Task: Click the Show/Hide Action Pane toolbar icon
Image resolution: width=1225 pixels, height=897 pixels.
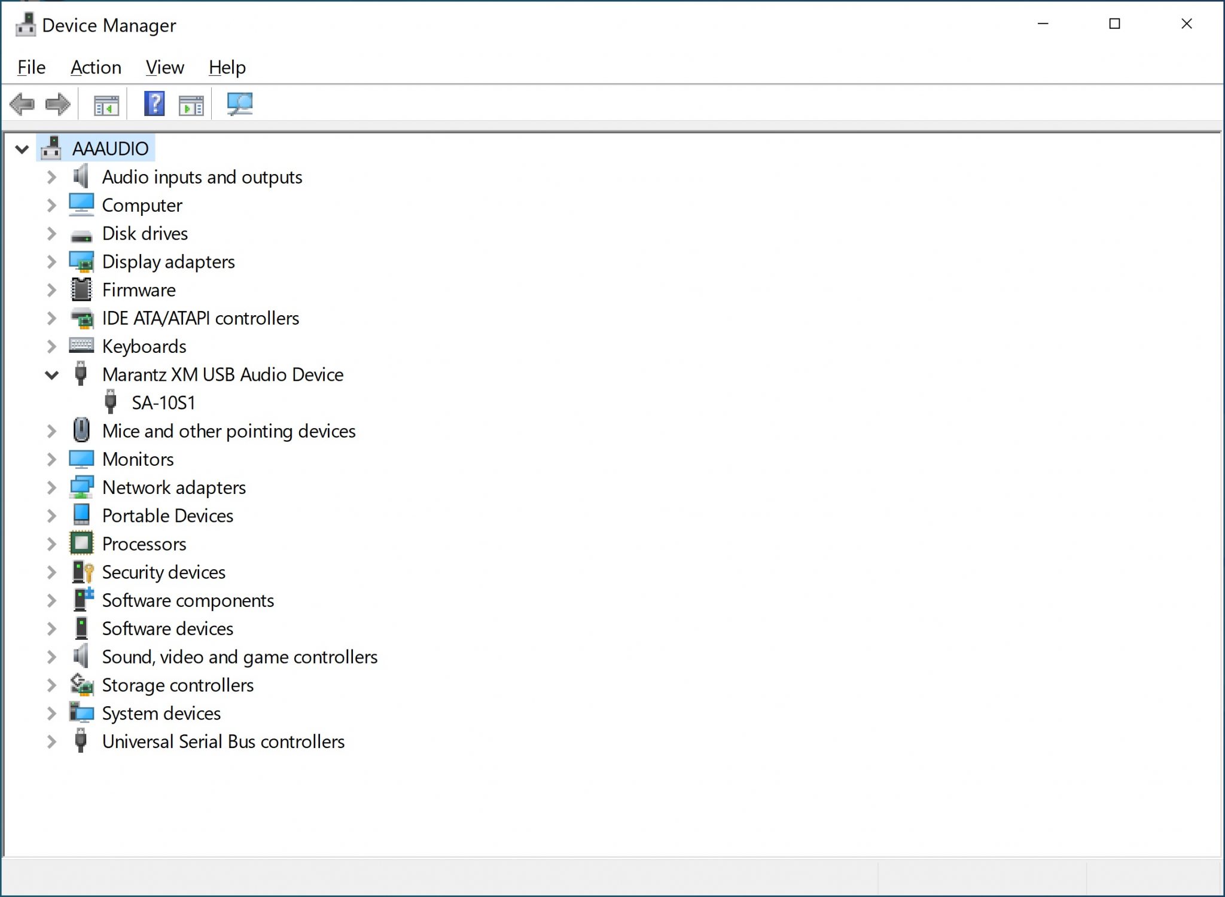Action: click(191, 103)
